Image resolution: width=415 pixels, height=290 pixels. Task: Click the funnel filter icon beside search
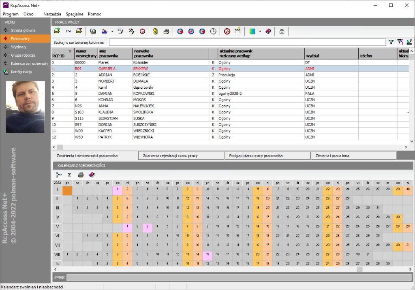tap(391, 42)
